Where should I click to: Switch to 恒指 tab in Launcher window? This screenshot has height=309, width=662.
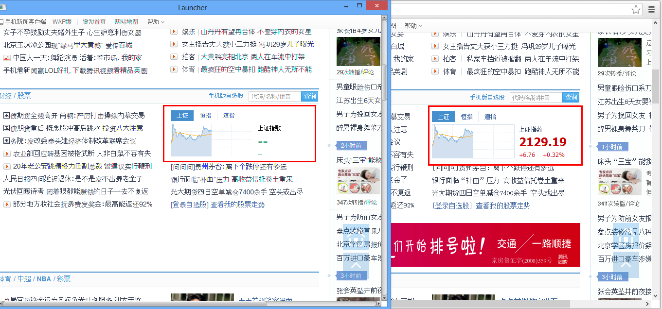pyautogui.click(x=206, y=116)
